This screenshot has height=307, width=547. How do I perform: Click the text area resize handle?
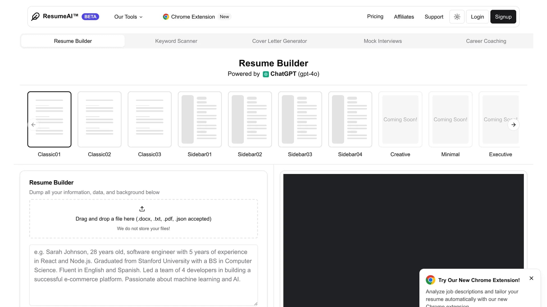(256, 304)
